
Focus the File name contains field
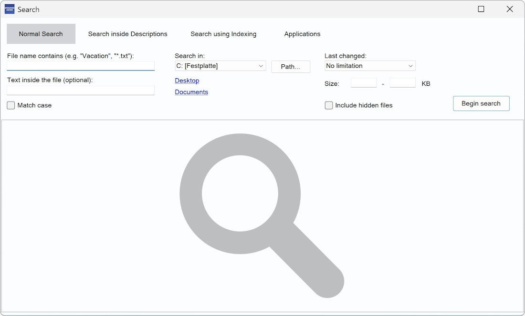click(81, 66)
